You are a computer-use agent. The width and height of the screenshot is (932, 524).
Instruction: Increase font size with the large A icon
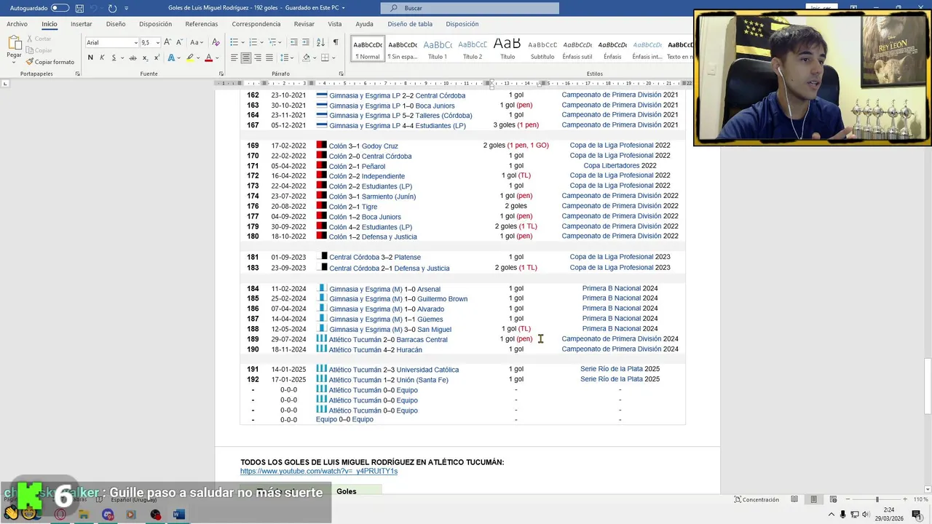click(x=167, y=42)
